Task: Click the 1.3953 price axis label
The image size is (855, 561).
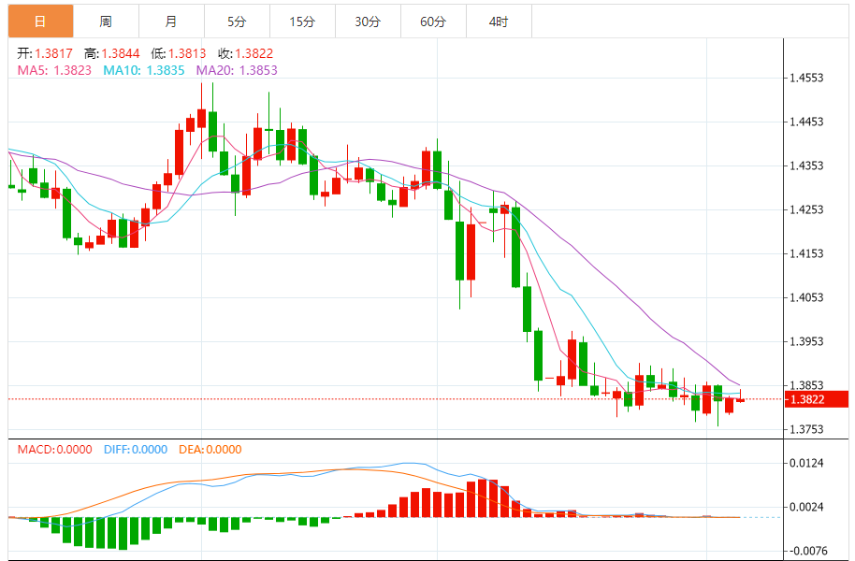Action: coord(806,341)
